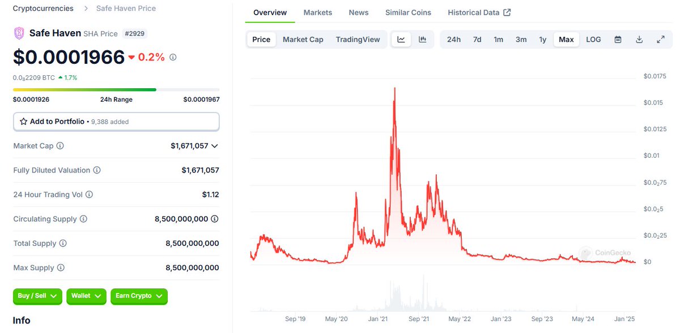Set chart range to 3m
Screen dimensions: 680x333
(x=521, y=39)
